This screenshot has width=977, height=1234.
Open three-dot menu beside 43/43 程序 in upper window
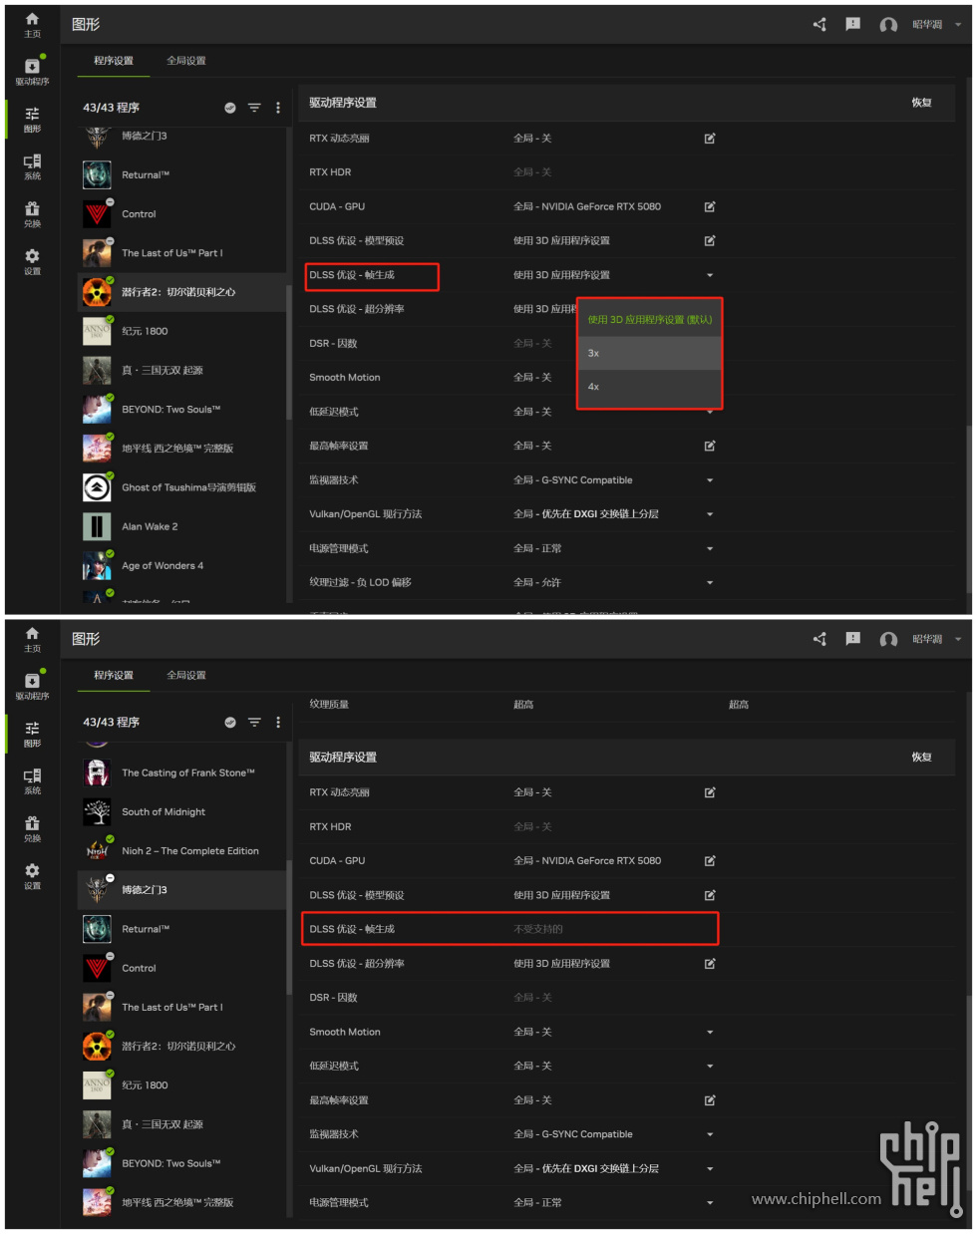tap(278, 108)
